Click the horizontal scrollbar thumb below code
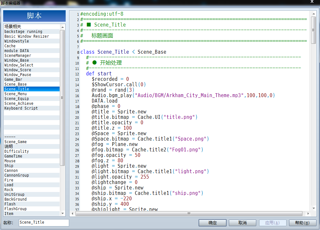 tap(189, 213)
